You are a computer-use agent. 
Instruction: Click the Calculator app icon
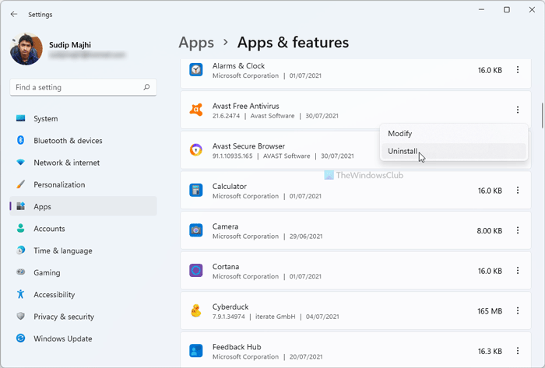pyautogui.click(x=196, y=191)
